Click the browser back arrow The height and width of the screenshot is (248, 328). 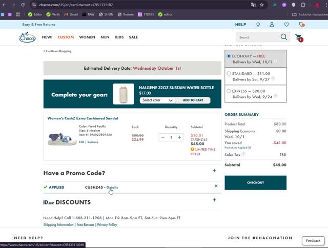click(4, 5)
